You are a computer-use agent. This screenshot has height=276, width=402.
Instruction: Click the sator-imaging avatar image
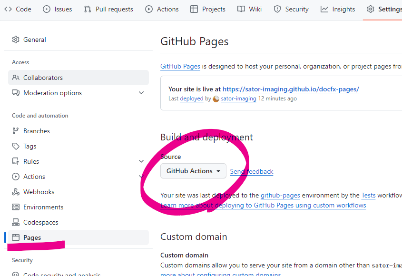click(x=216, y=99)
